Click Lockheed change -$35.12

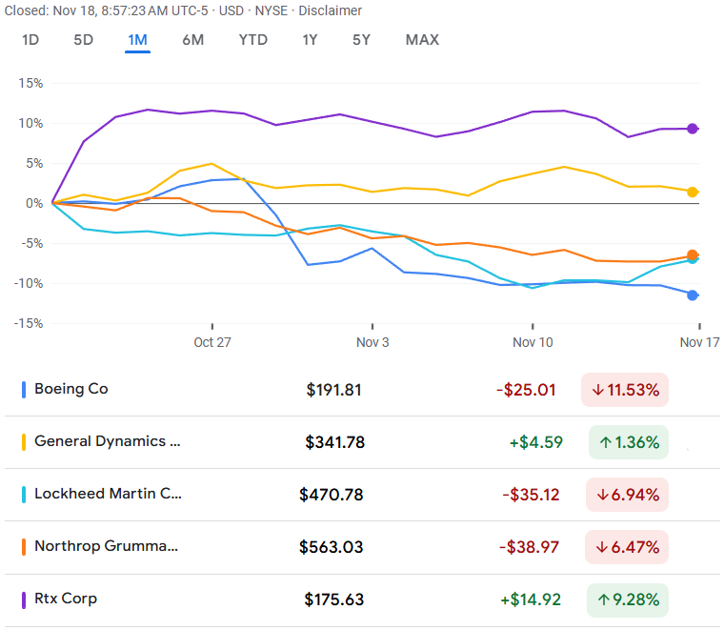pos(531,495)
